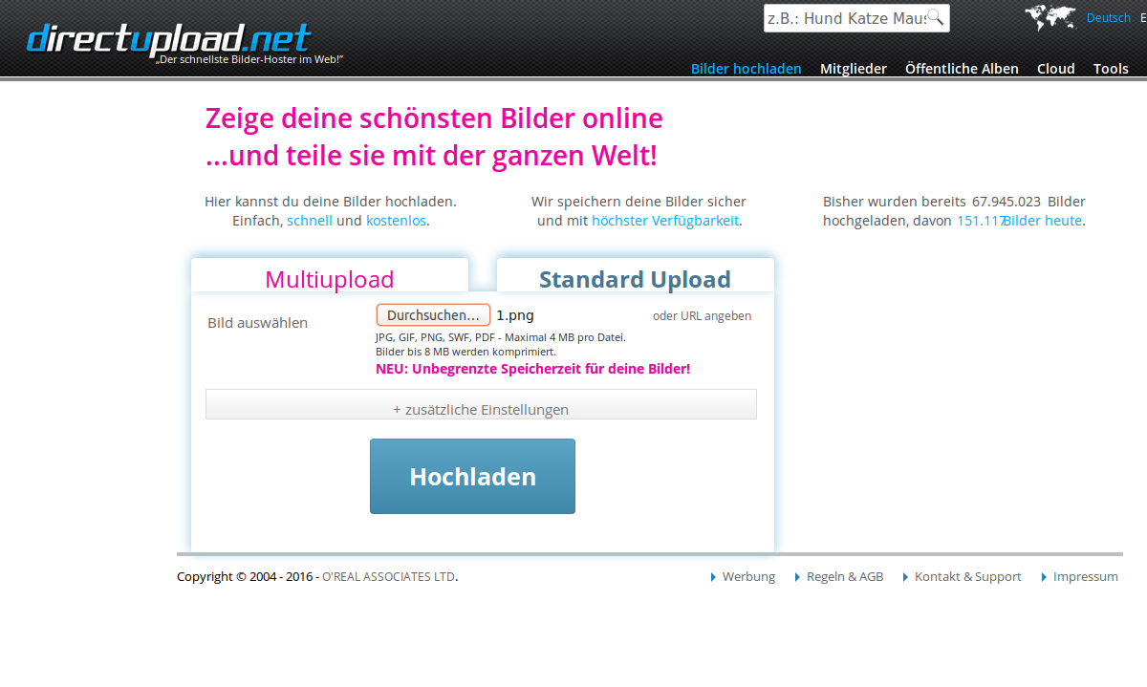Expand the zusätzliche Einstellungen section
The height and width of the screenshot is (687, 1147).
(481, 409)
